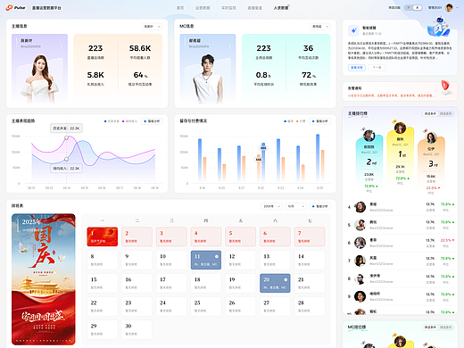Screen dimensions: 464x348
Task: Click the grey next button in the brief card
Action: [377, 68]
